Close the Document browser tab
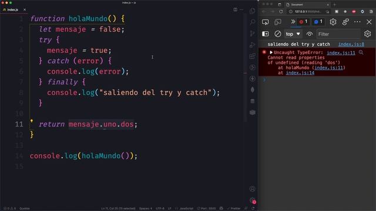The width and height of the screenshot is (376, 211). 328,5
